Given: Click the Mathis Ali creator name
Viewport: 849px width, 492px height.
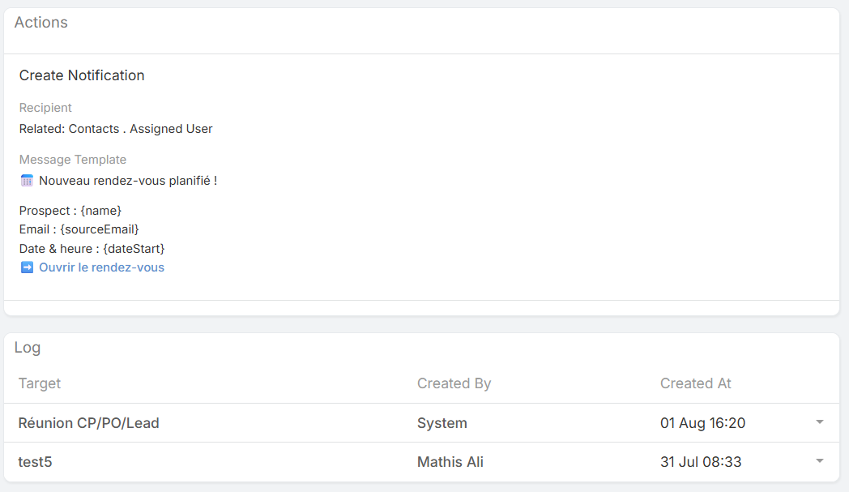Looking at the screenshot, I should pyautogui.click(x=450, y=462).
